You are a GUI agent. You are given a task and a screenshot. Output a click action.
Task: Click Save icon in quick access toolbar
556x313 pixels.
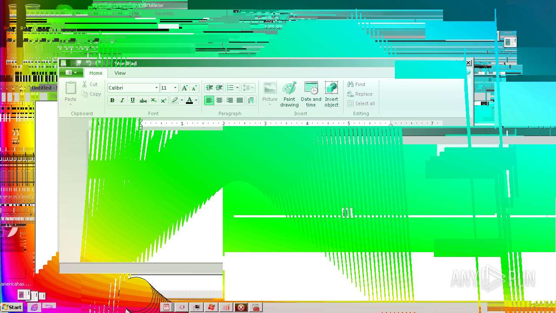(79, 63)
